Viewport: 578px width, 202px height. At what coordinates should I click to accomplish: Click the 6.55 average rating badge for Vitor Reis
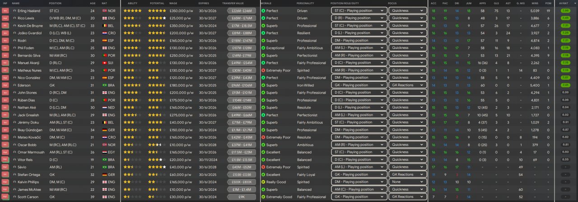point(564,160)
